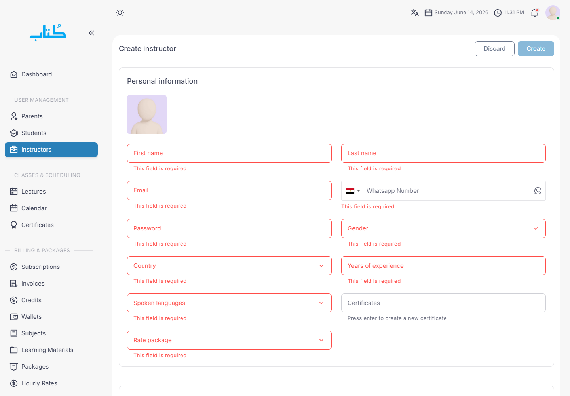Click the Years of experience field

pyautogui.click(x=443, y=266)
